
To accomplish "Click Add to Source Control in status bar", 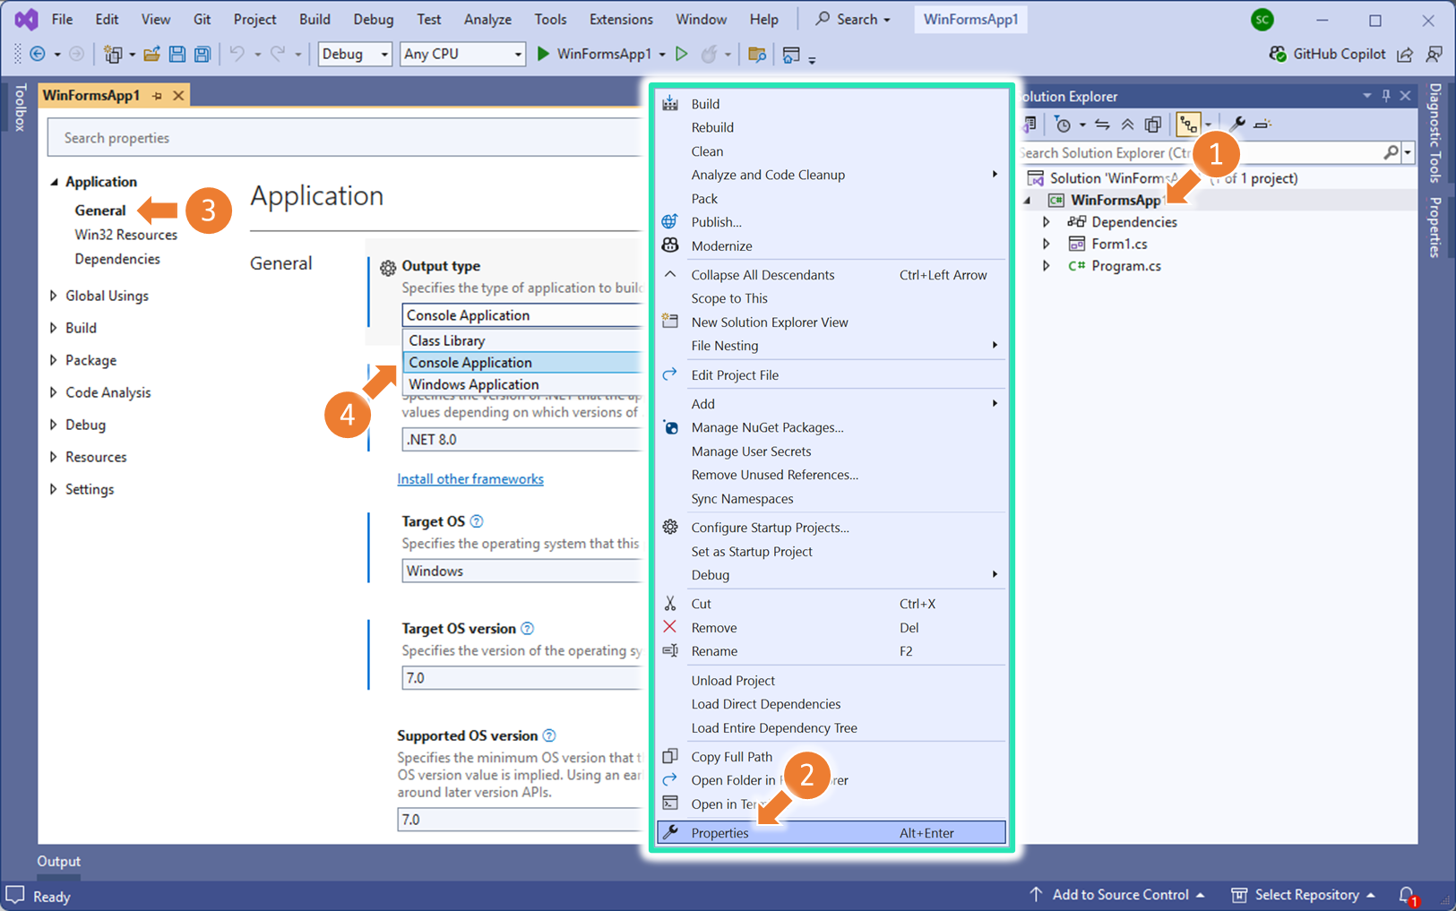I will [1116, 895].
